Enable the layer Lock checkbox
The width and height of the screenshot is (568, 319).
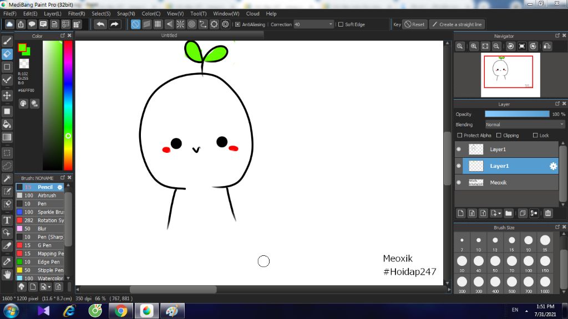coord(535,135)
